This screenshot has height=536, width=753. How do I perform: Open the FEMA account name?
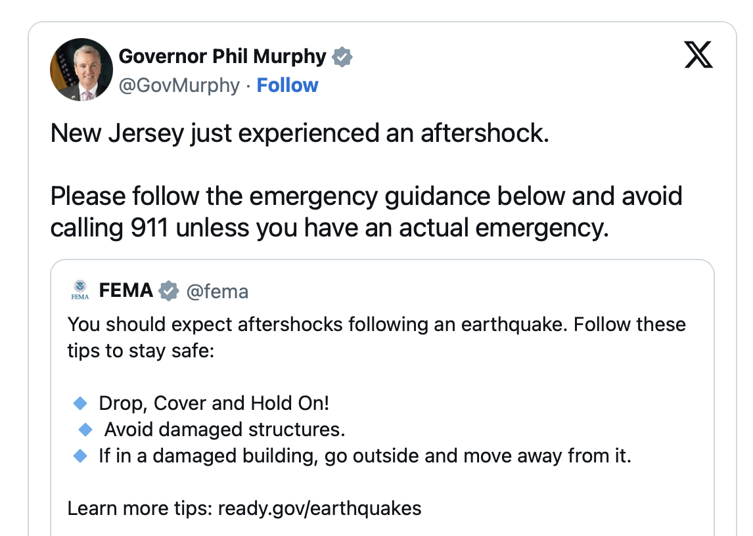(126, 290)
